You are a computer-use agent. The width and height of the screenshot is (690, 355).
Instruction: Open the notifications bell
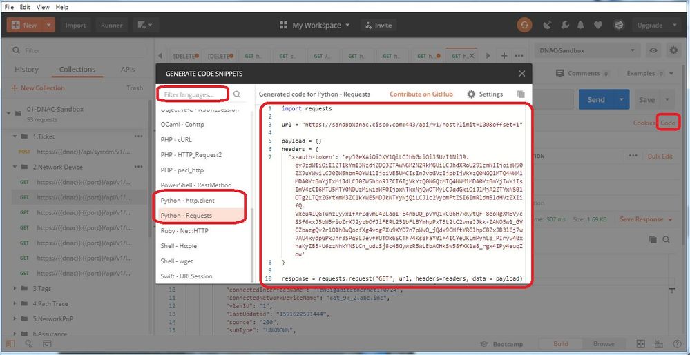581,25
